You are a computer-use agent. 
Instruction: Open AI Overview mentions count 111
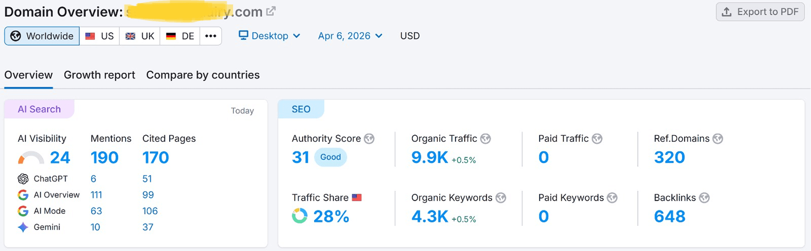tap(97, 195)
